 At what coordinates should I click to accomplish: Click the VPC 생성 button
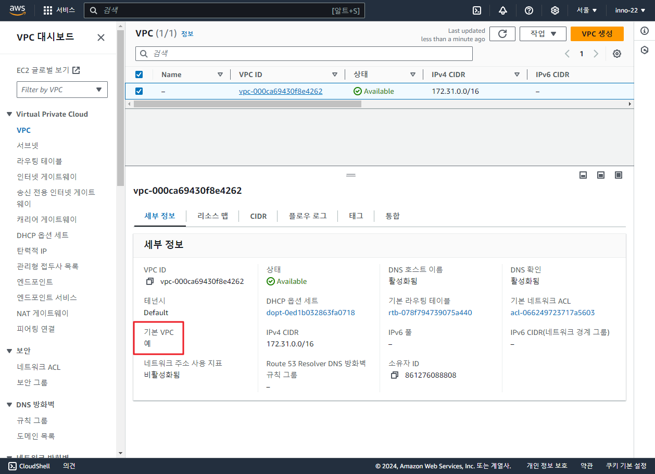pyautogui.click(x=597, y=34)
